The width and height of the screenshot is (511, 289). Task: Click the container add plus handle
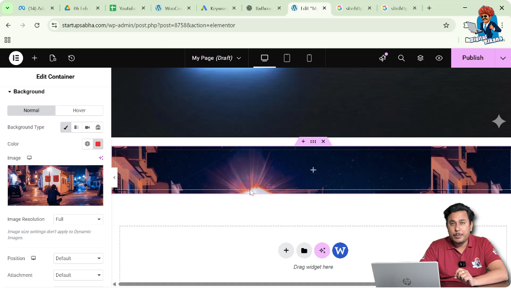tap(303, 142)
